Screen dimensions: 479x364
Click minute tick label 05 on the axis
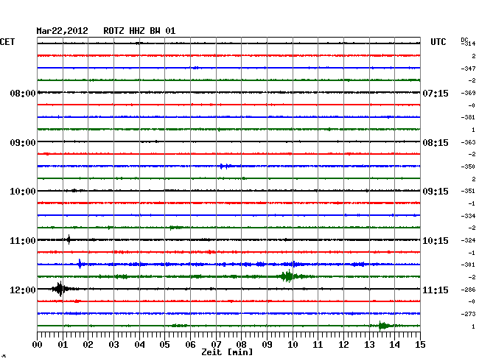pyautogui.click(x=164, y=344)
